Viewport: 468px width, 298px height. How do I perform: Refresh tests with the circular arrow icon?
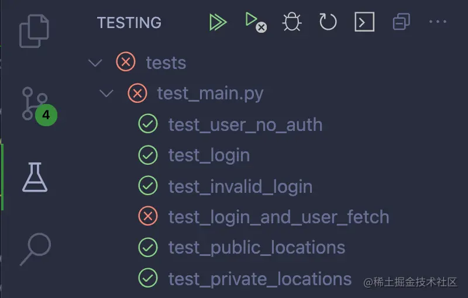coord(328,22)
